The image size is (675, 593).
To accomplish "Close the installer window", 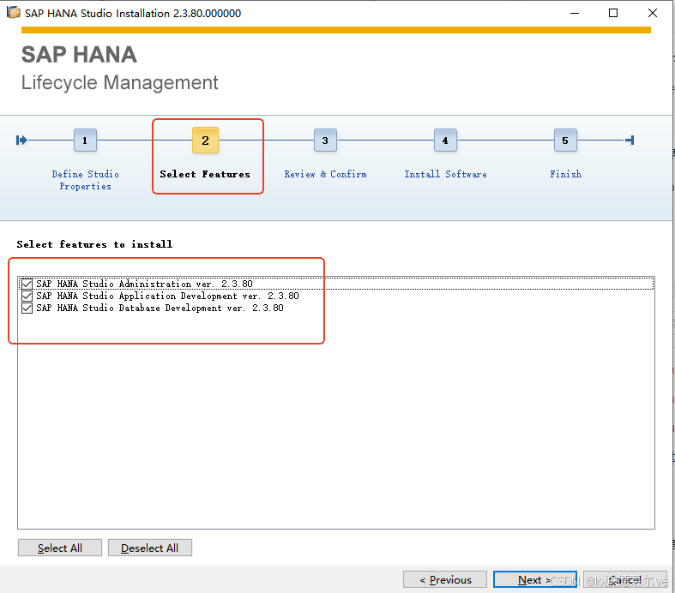I will click(652, 13).
